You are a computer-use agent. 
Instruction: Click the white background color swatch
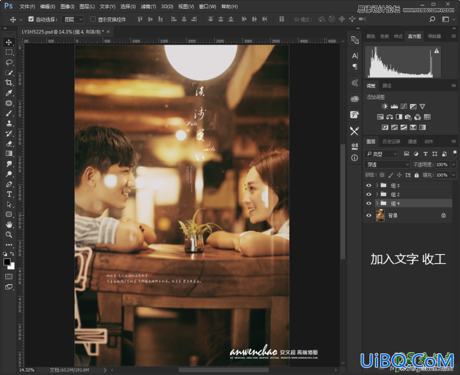(x=12, y=267)
